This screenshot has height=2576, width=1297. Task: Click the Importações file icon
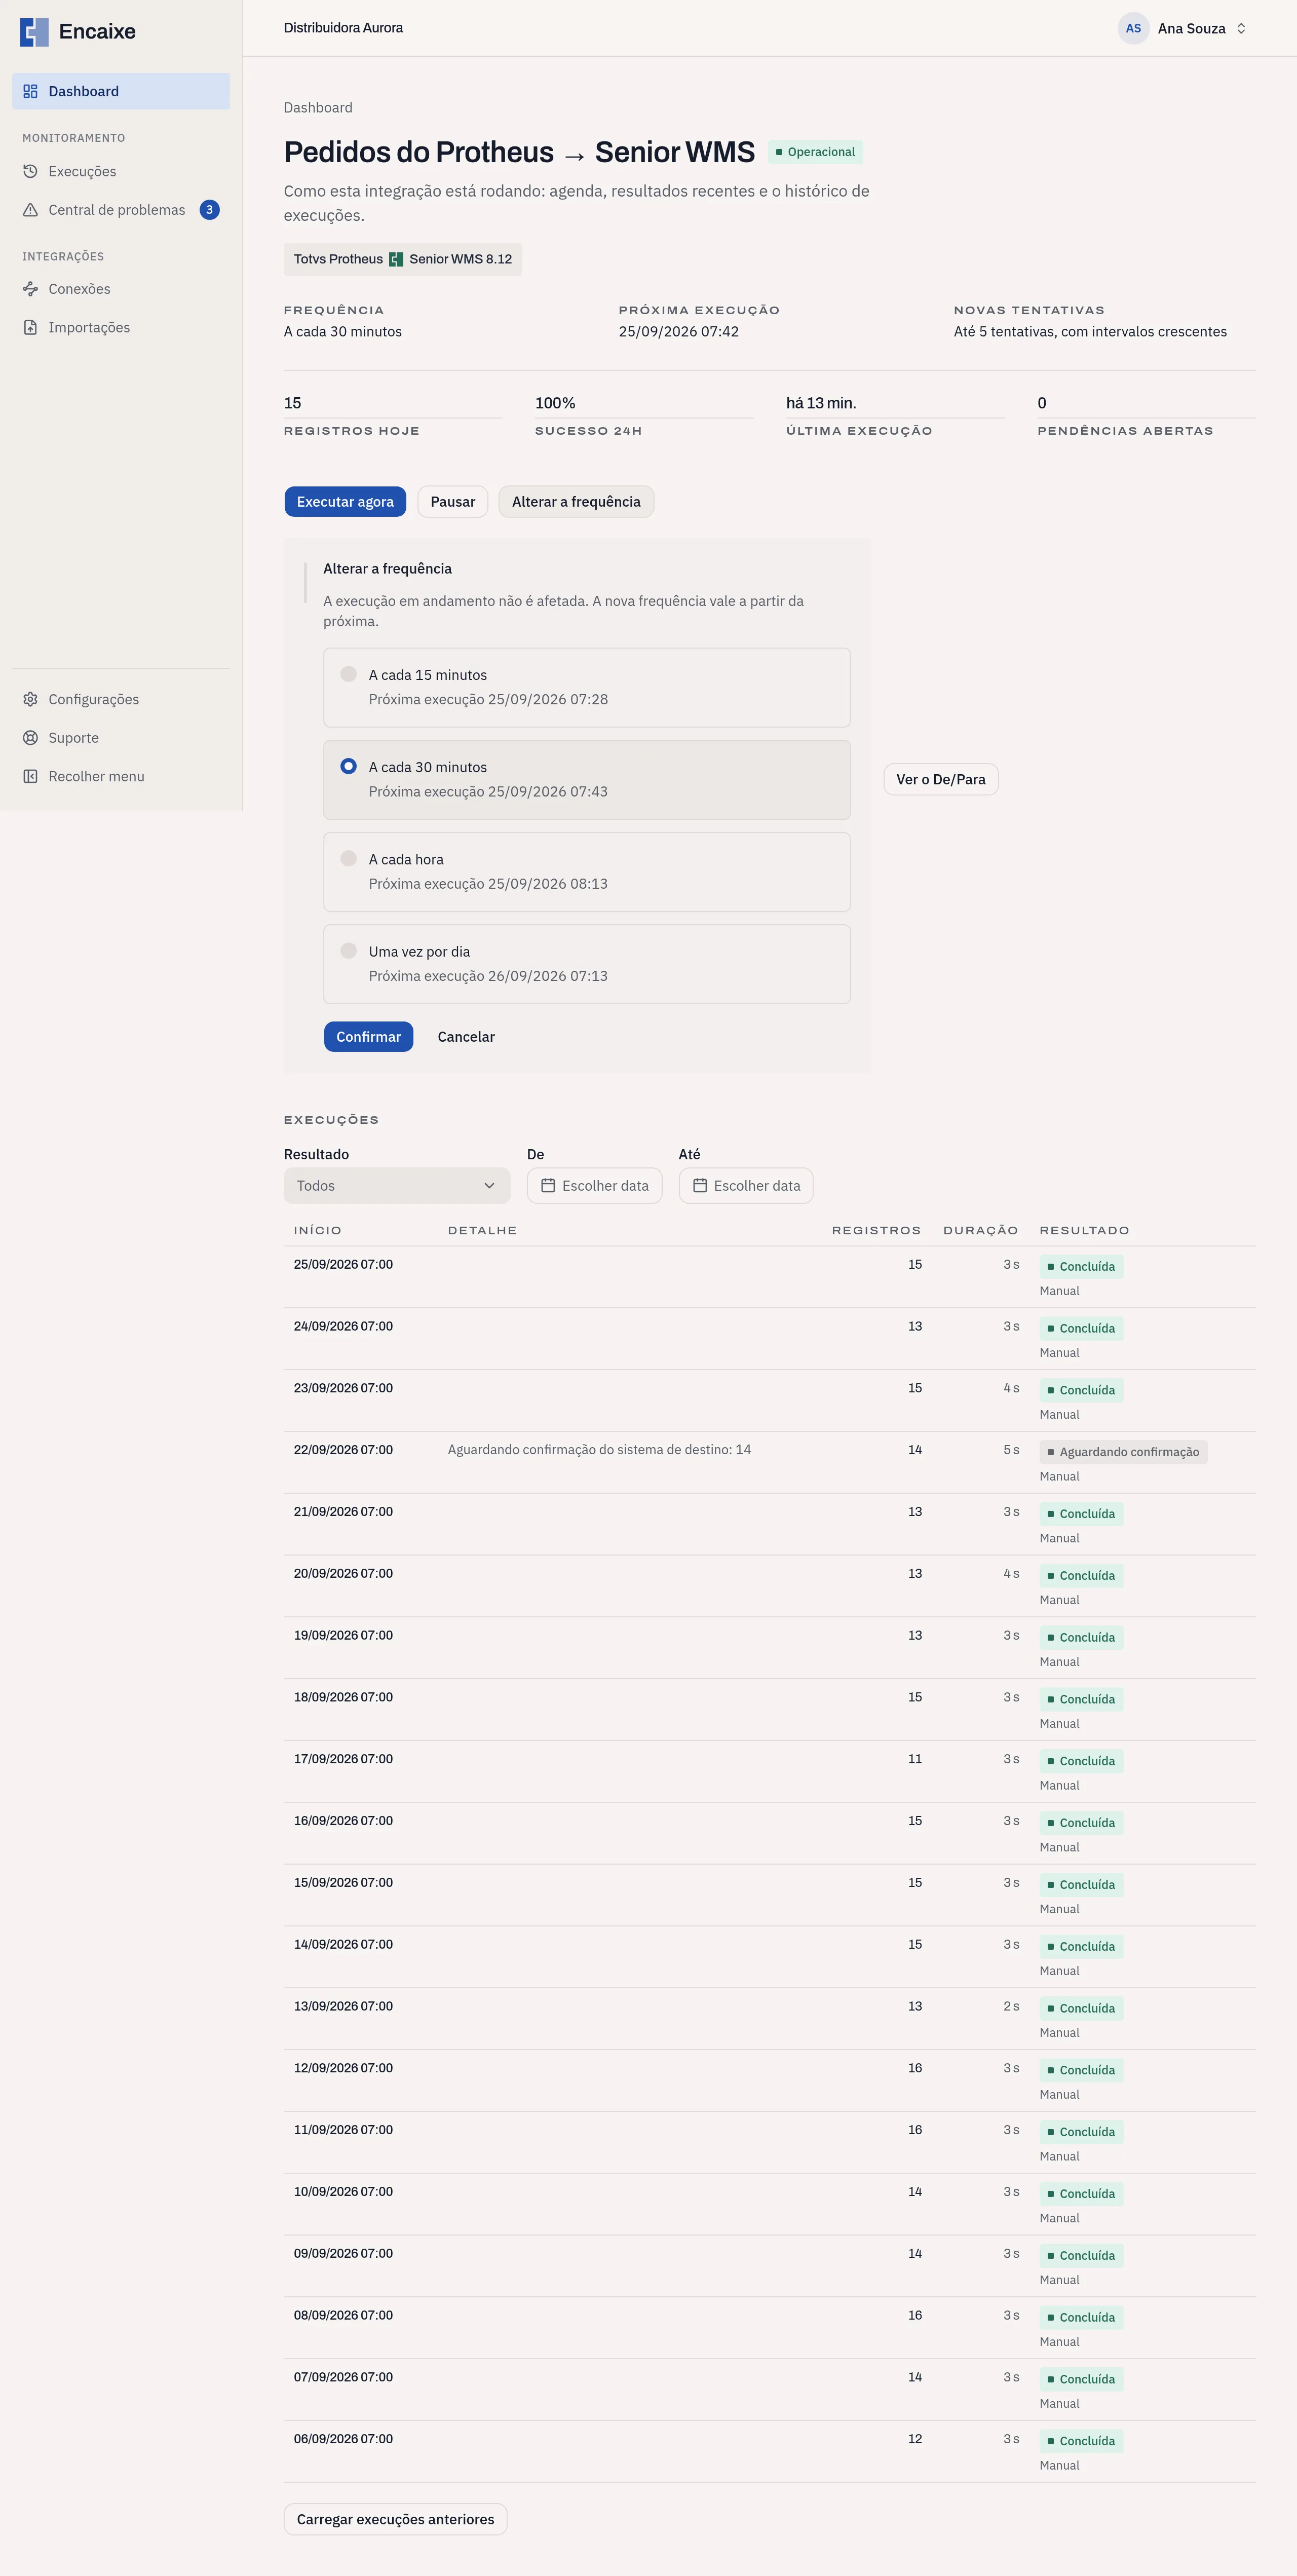pyautogui.click(x=30, y=327)
